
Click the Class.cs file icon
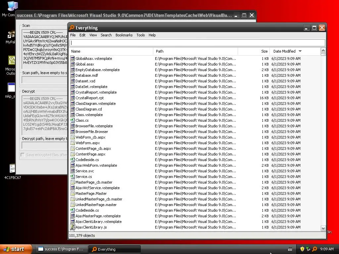click(x=73, y=120)
